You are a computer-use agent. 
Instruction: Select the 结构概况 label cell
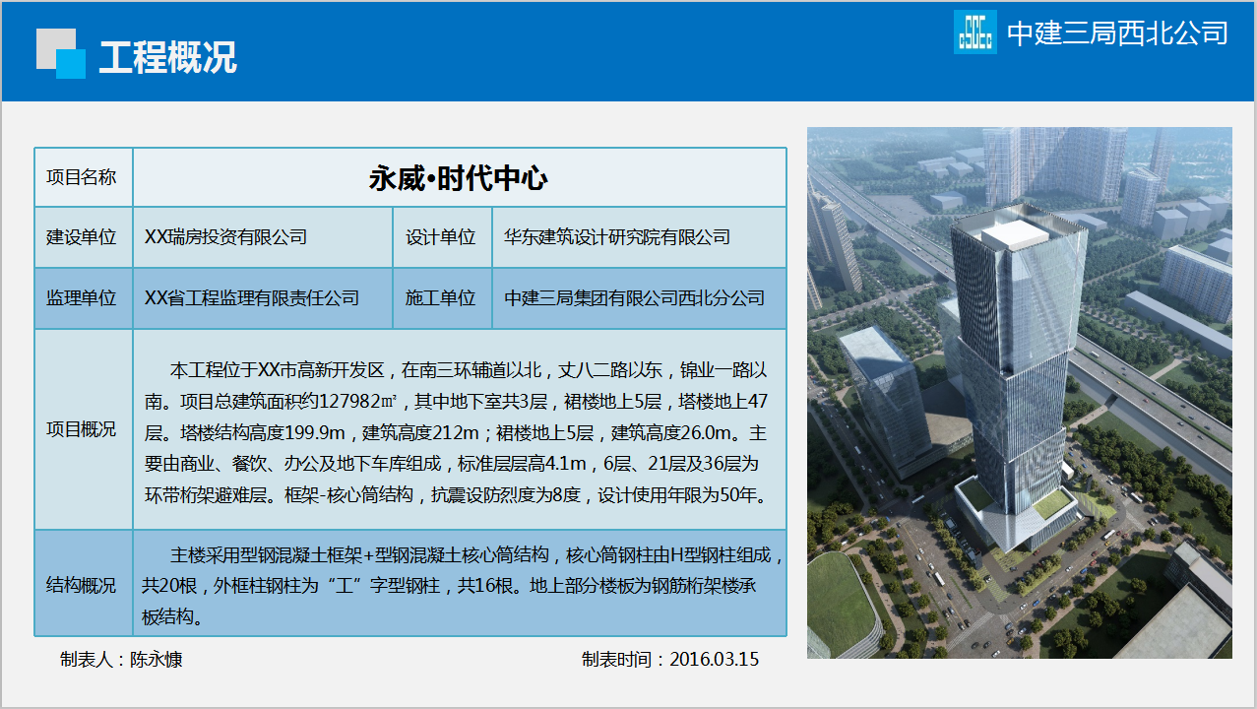coord(84,584)
